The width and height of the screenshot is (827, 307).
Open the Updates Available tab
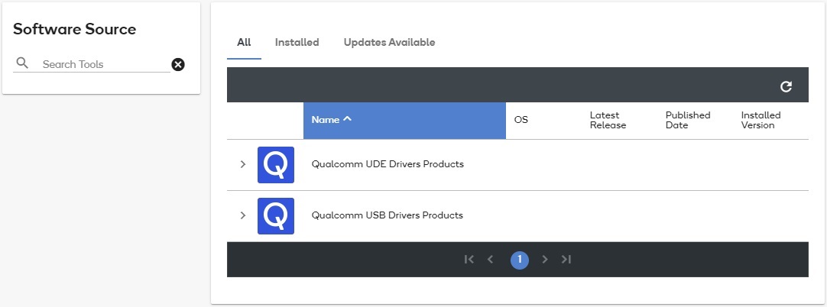(x=389, y=43)
